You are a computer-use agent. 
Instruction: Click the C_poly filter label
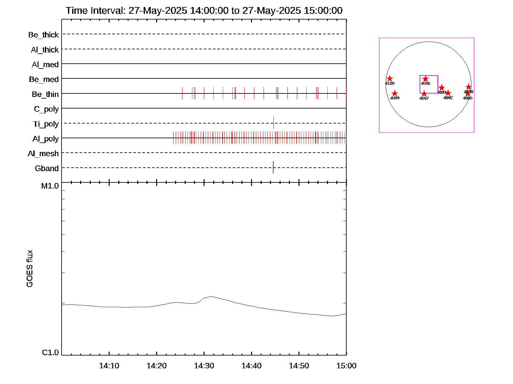point(46,109)
